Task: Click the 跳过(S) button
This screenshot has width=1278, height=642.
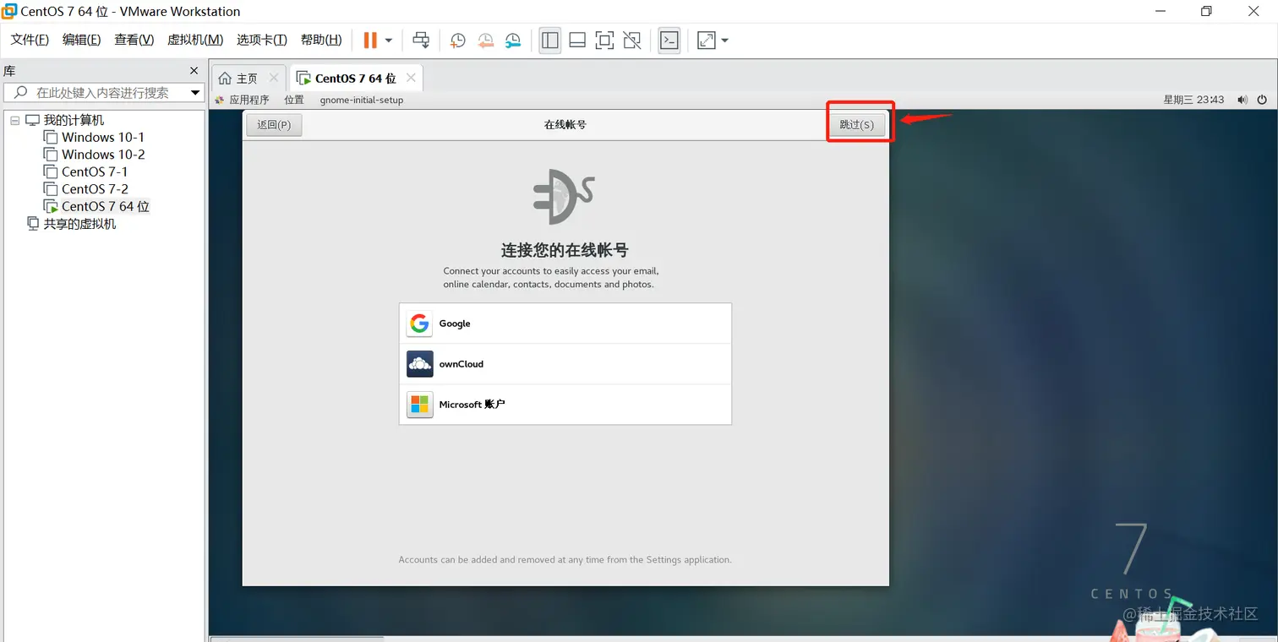Action: 856,125
